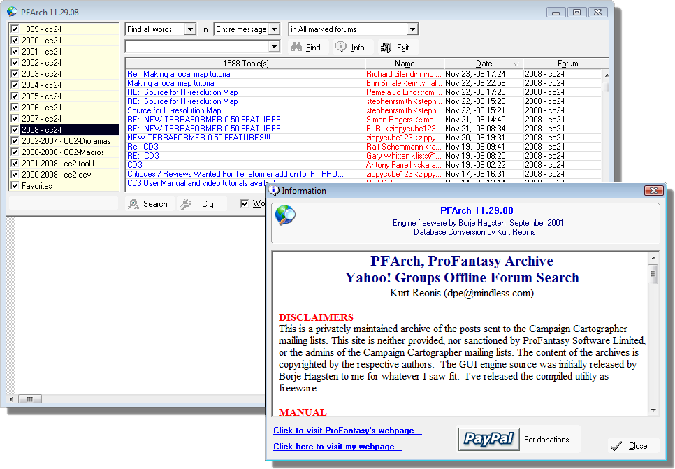
Task: Click date Nov 23, -08 17:24
Action: (x=475, y=74)
